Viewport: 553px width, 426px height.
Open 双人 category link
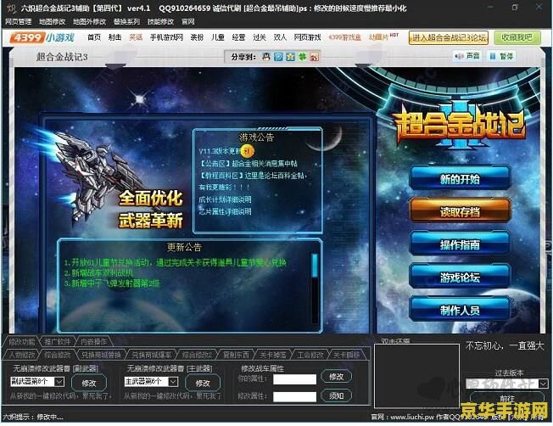(280, 37)
